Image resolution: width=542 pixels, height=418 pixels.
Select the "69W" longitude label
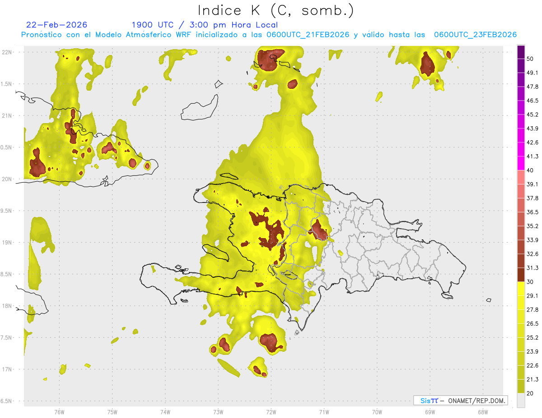[x=430, y=412]
